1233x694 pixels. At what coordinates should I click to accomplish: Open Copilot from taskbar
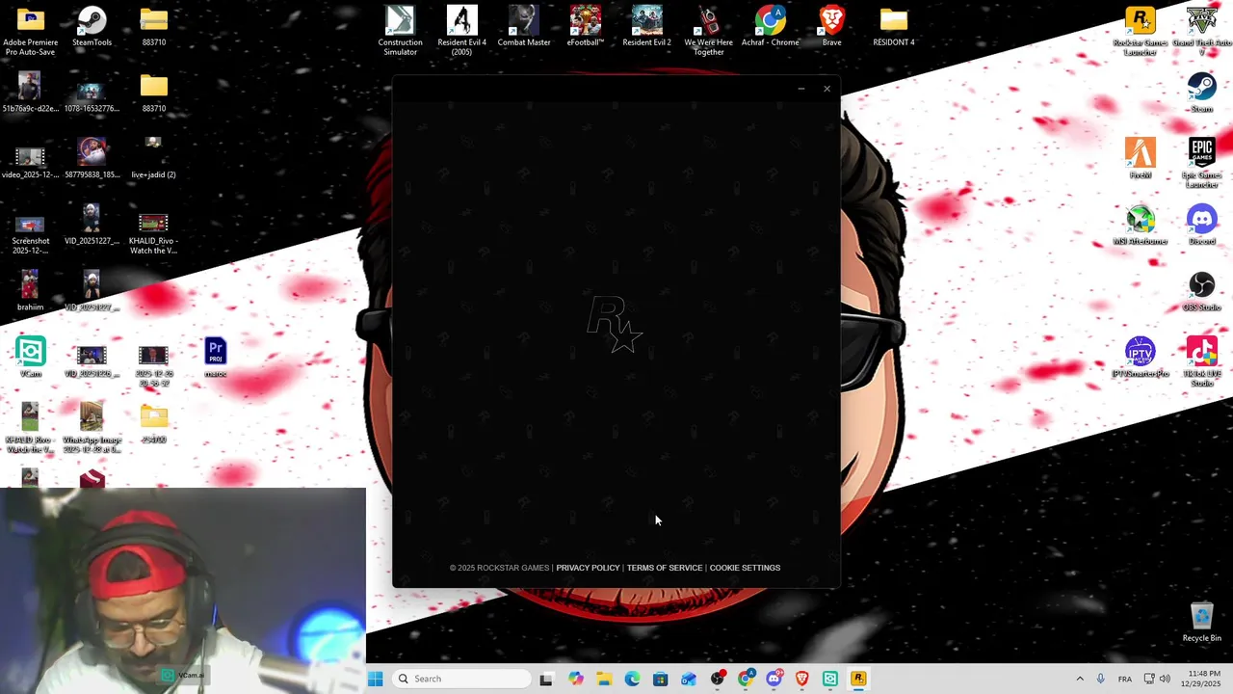coord(575,679)
